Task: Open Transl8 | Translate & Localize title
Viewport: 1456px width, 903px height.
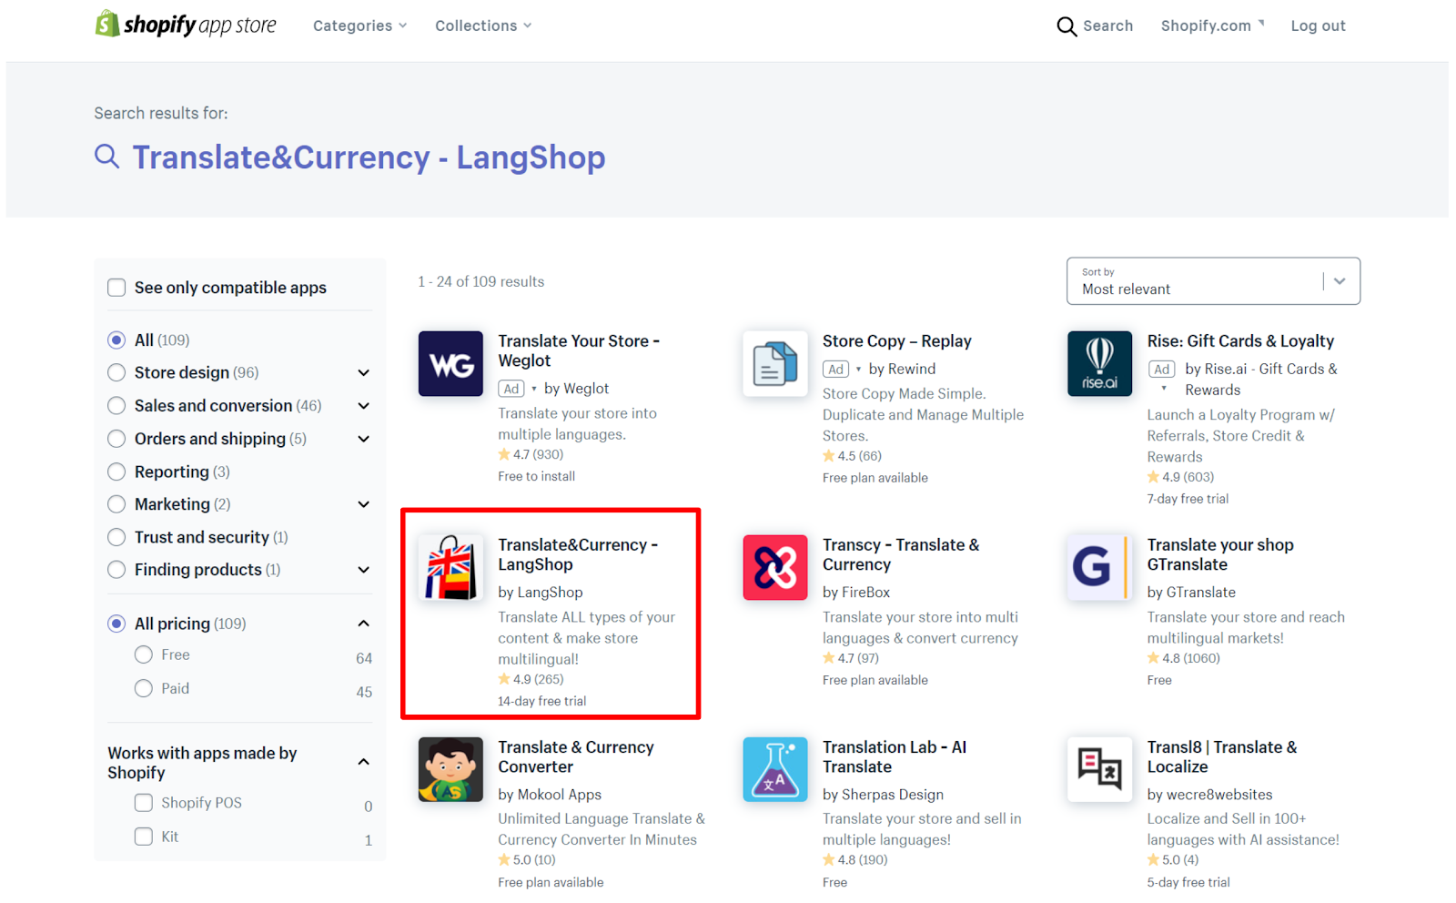Action: [x=1222, y=756]
